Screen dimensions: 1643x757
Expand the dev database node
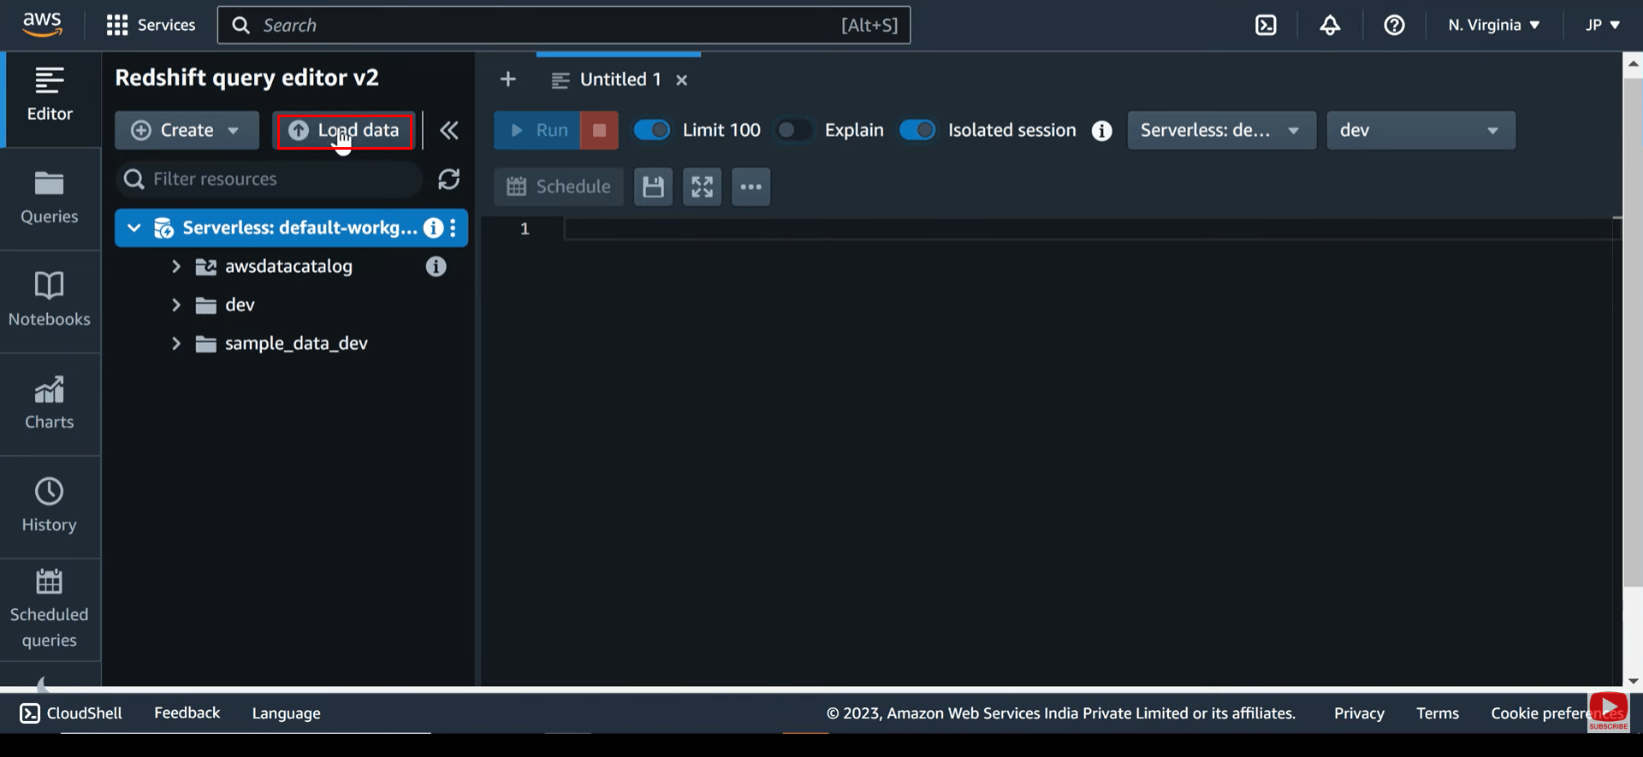[x=175, y=305]
